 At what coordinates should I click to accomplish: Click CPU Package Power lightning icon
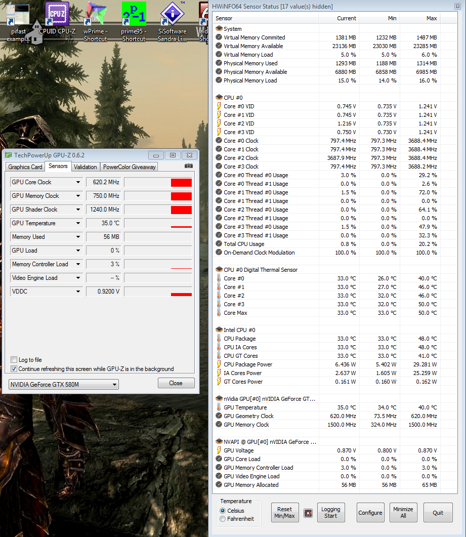tap(219, 364)
